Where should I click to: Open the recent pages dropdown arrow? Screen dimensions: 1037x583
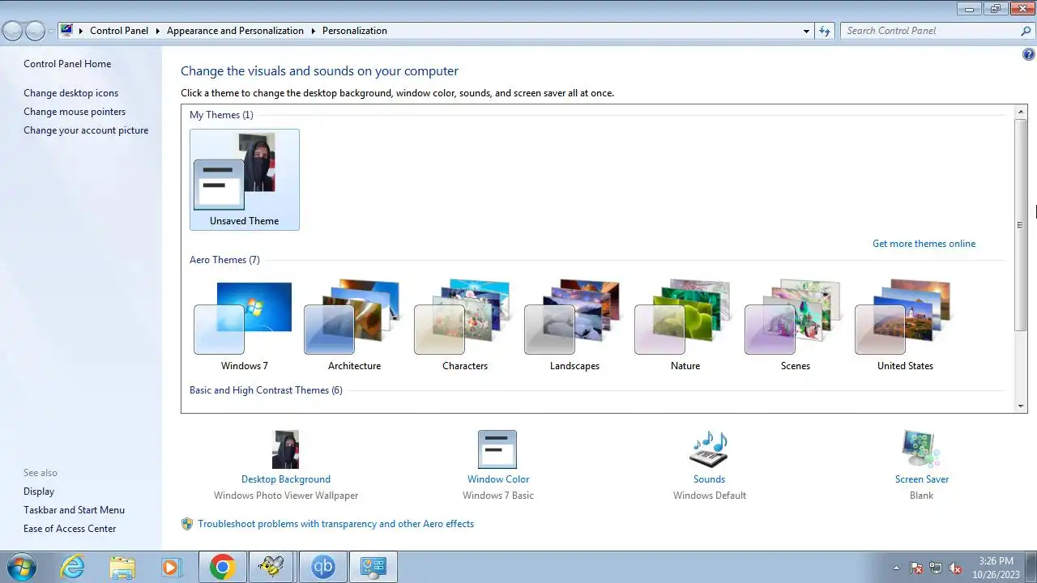pyautogui.click(x=51, y=31)
